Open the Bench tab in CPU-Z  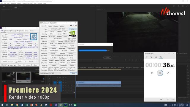tap(27, 31)
